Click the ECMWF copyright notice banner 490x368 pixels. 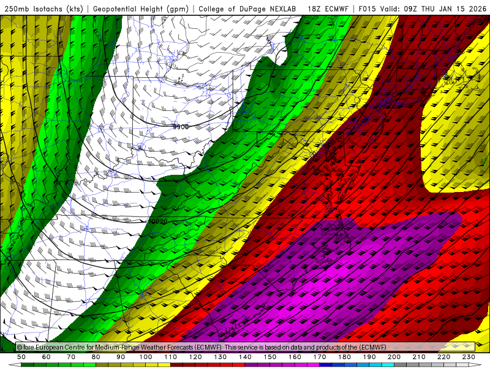[246, 347]
